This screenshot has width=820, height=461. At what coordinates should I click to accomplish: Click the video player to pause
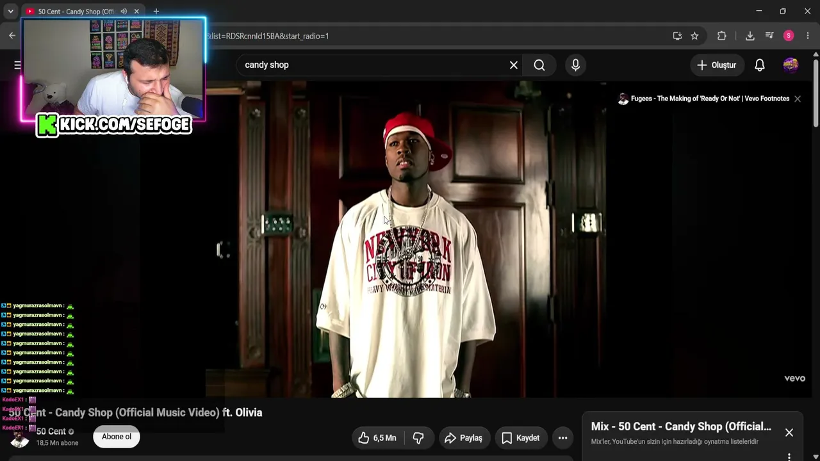click(410, 239)
